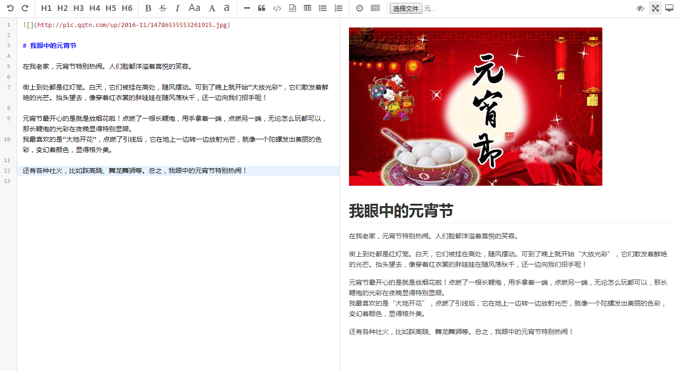The height and width of the screenshot is (371, 680).
Task: Click the heading source line 我眼中的元宵节
Action: pos(50,45)
